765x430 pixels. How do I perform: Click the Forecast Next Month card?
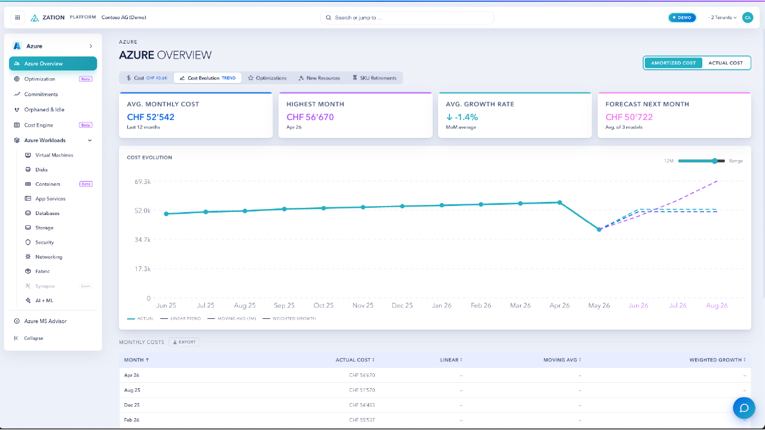pos(674,115)
